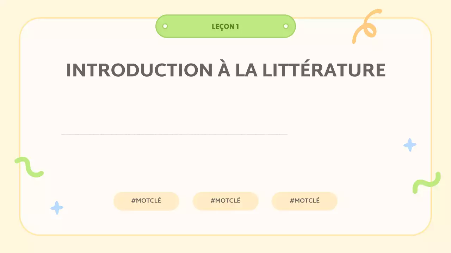The image size is (451, 253).
Task: Select the Introduction à la littérature title
Action: (x=225, y=70)
